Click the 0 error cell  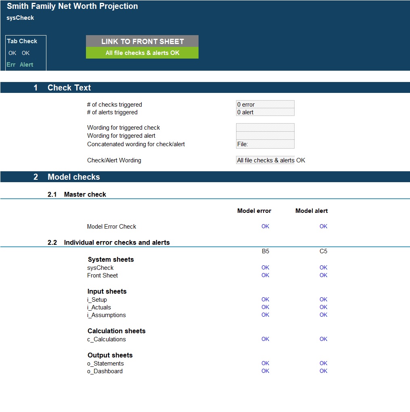(x=265, y=104)
